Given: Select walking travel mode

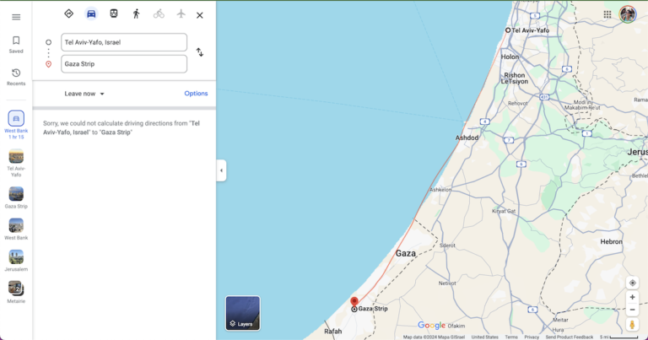Looking at the screenshot, I should [136, 13].
